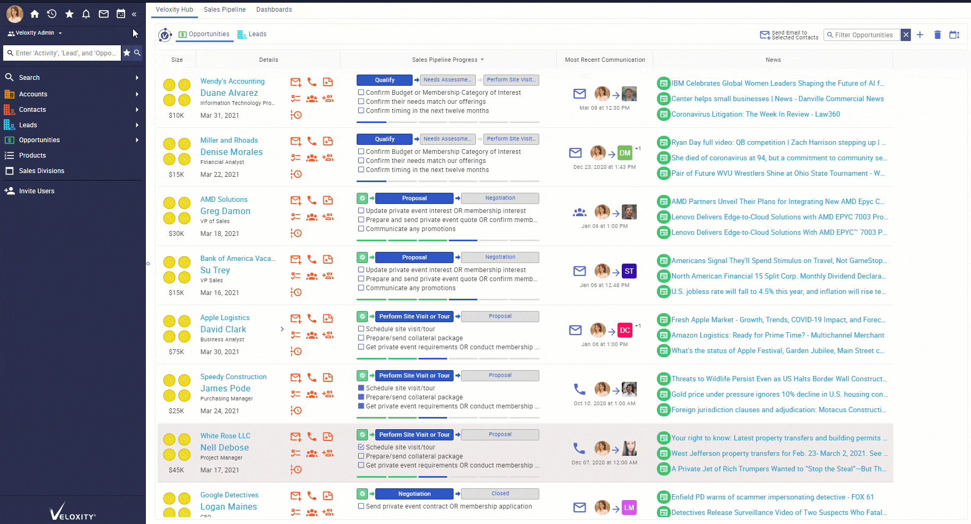Viewport: 971px width, 524px height.
Task: Toggle Prepare/send collateral package for Speedy Construction
Action: point(361,397)
